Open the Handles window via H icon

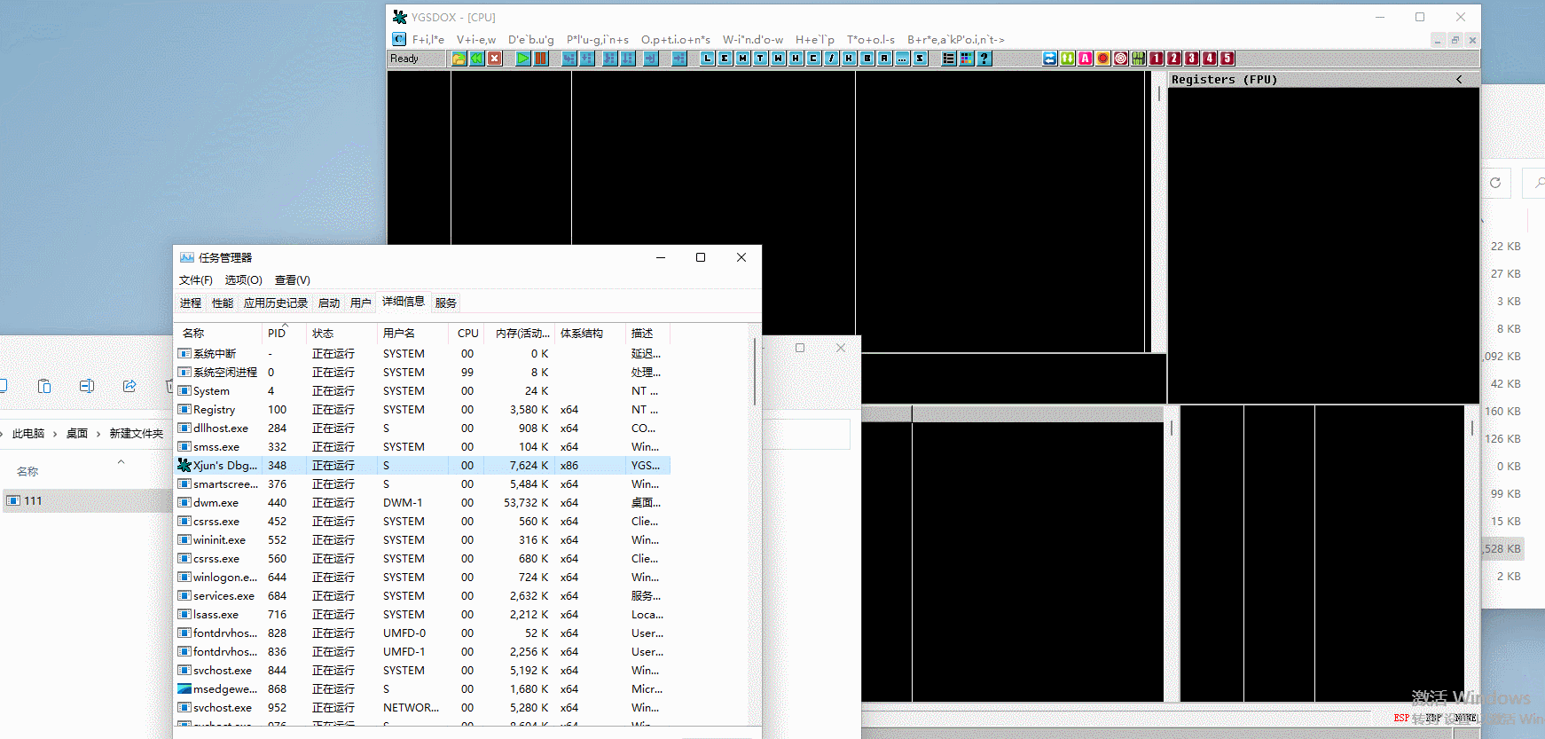pos(796,59)
